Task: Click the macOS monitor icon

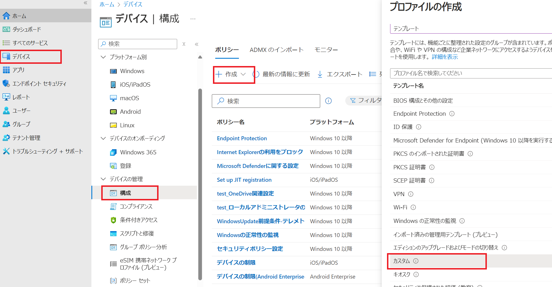Action: [113, 98]
